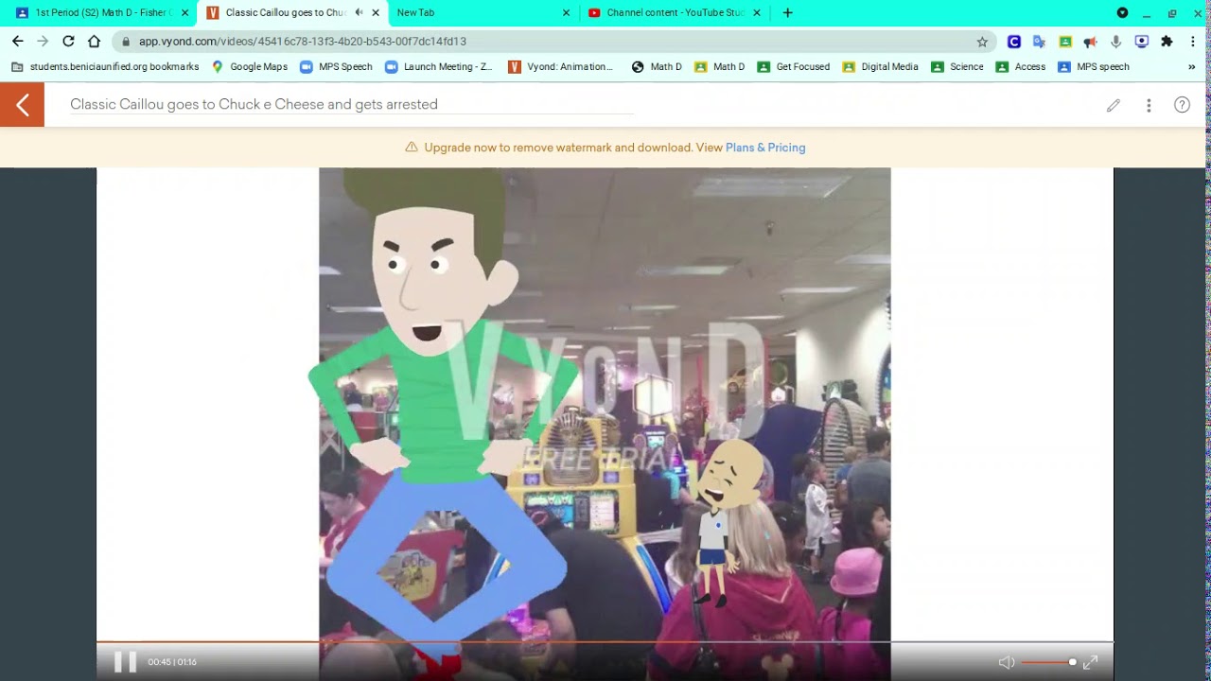This screenshot has width=1211, height=681.
Task: Open the browser home page
Action: coord(94,42)
